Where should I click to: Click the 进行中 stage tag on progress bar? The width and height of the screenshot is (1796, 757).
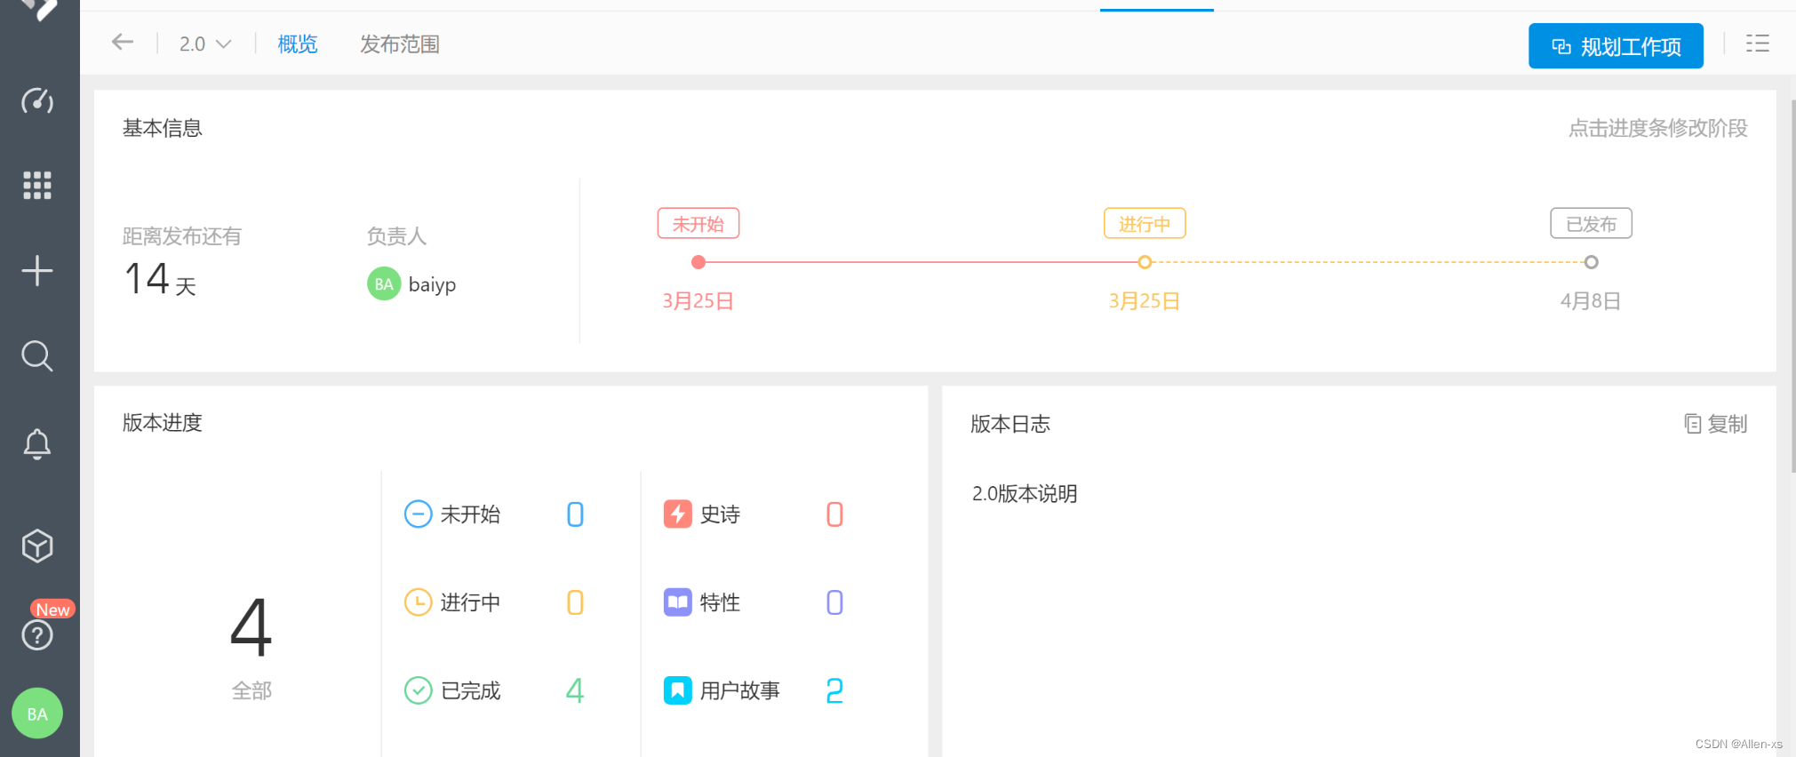(x=1145, y=224)
